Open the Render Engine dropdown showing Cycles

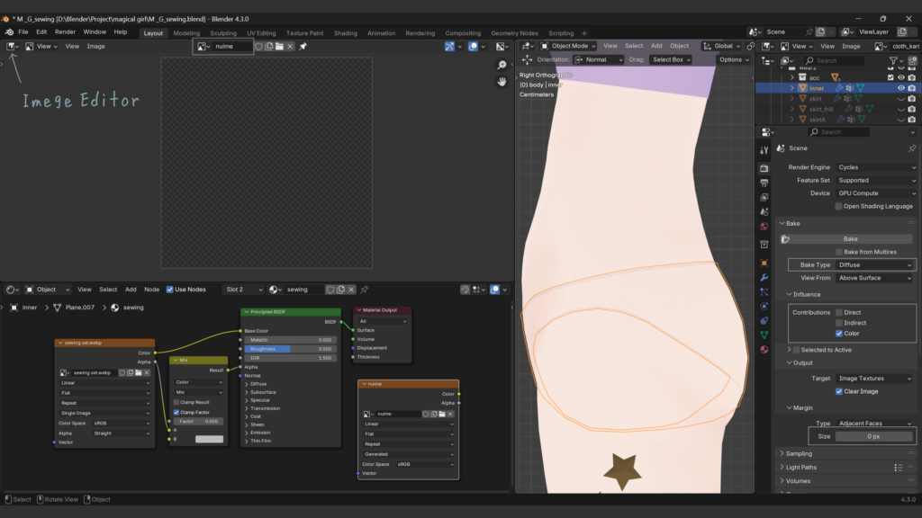(x=875, y=167)
